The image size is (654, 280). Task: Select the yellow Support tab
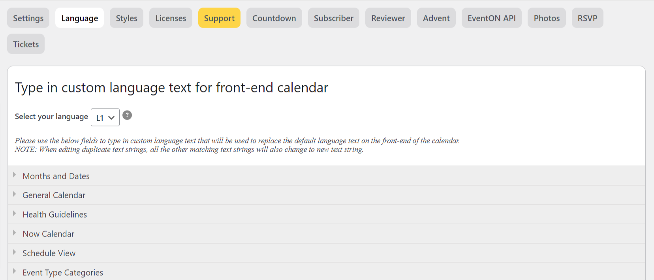tap(219, 18)
